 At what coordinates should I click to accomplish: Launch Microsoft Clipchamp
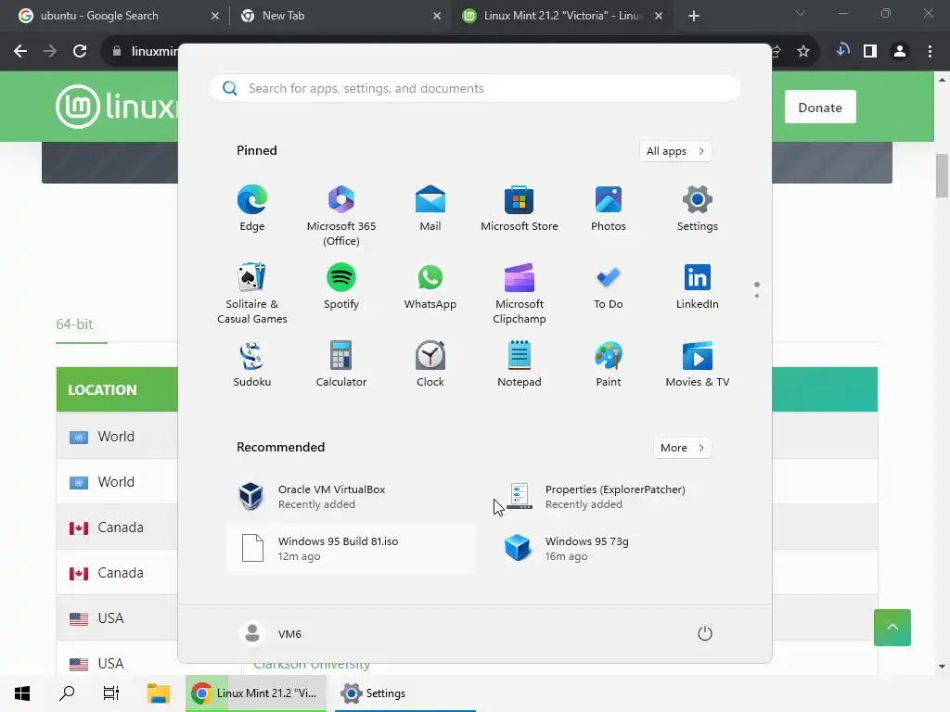520,294
